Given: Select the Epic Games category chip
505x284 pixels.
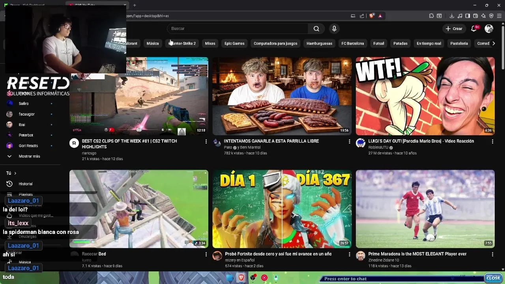Looking at the screenshot, I should click(234, 43).
